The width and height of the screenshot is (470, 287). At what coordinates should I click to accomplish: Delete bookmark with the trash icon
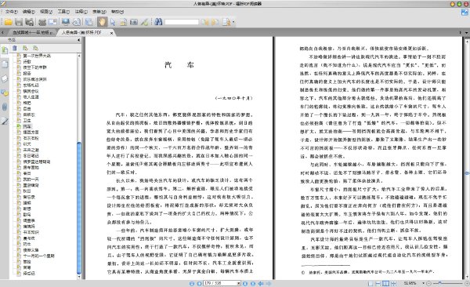[x=15, y=48]
